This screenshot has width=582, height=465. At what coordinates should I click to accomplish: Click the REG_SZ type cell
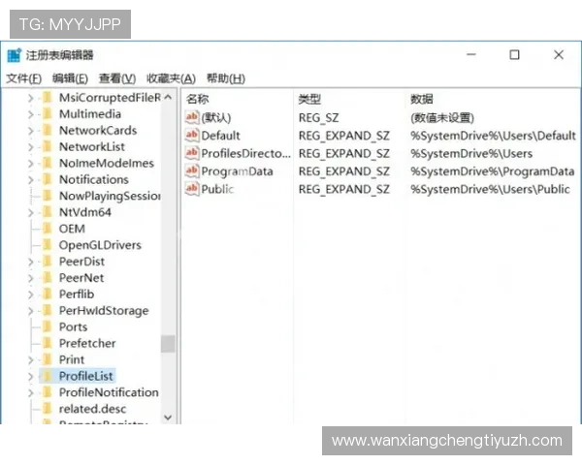pos(318,118)
